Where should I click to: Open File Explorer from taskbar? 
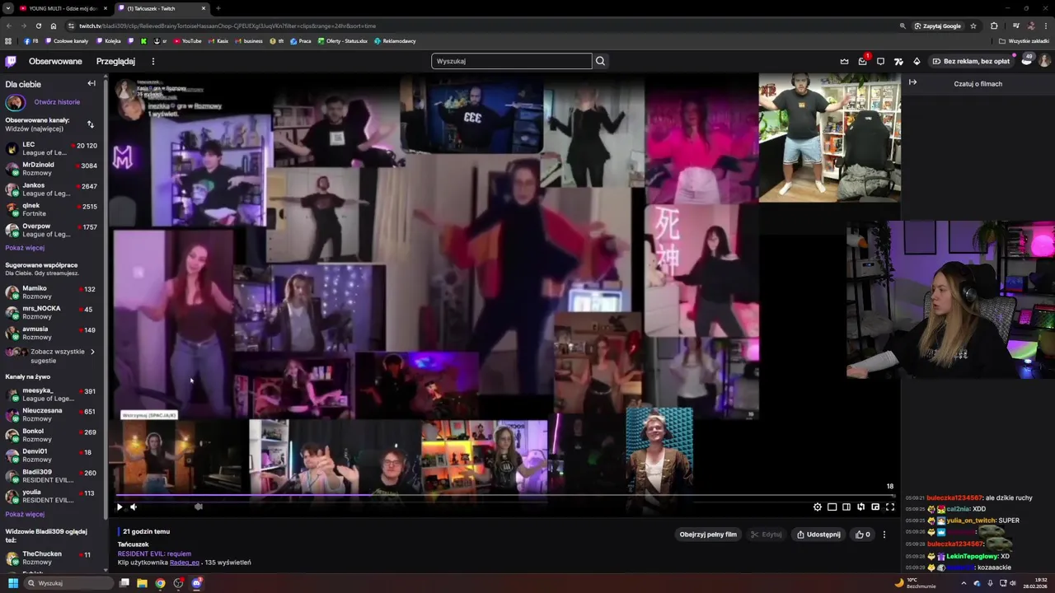click(142, 583)
